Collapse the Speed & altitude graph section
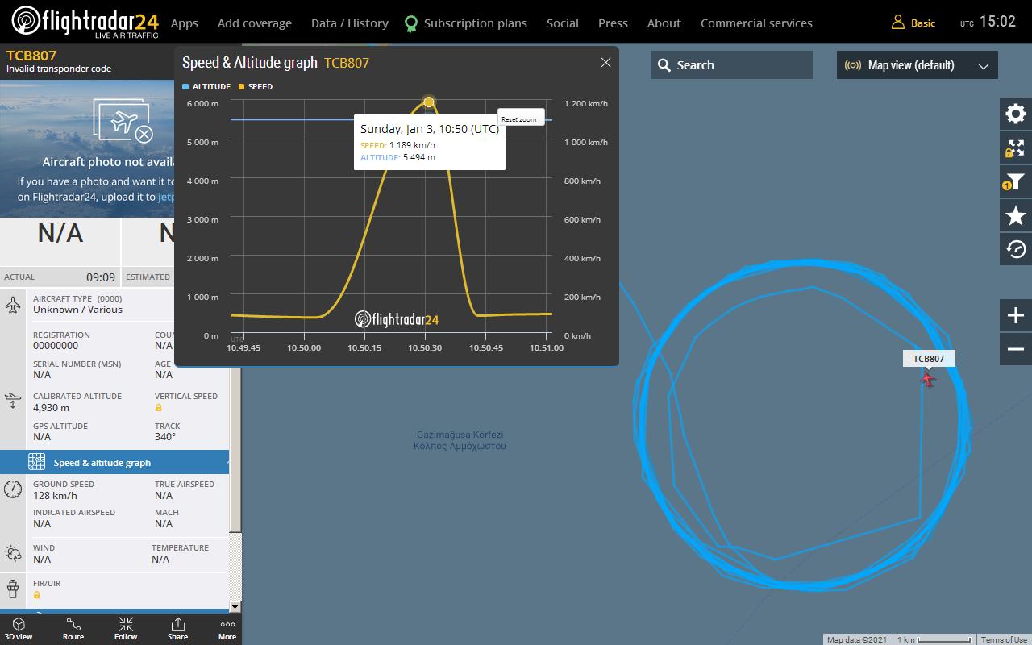 click(114, 463)
